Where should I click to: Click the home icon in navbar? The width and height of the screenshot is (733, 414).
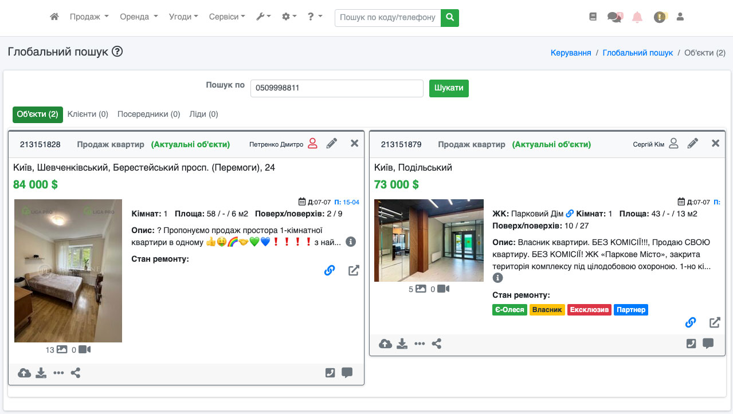tap(54, 17)
